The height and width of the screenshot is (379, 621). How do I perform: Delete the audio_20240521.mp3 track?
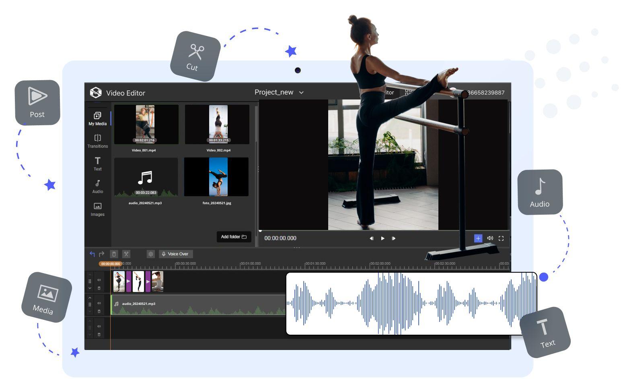(x=99, y=311)
